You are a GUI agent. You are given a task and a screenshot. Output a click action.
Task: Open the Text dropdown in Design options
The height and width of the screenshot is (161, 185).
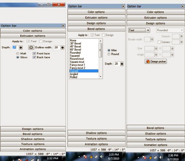coord(139,30)
